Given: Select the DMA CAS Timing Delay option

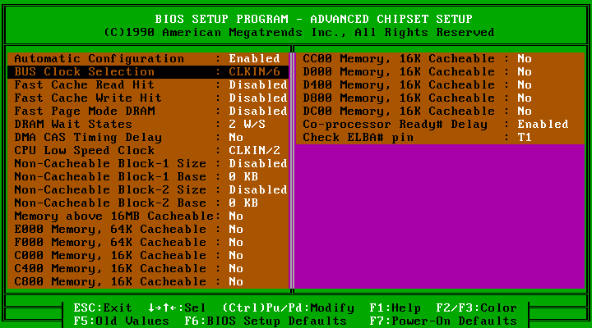Looking at the screenshot, I should [87, 138].
